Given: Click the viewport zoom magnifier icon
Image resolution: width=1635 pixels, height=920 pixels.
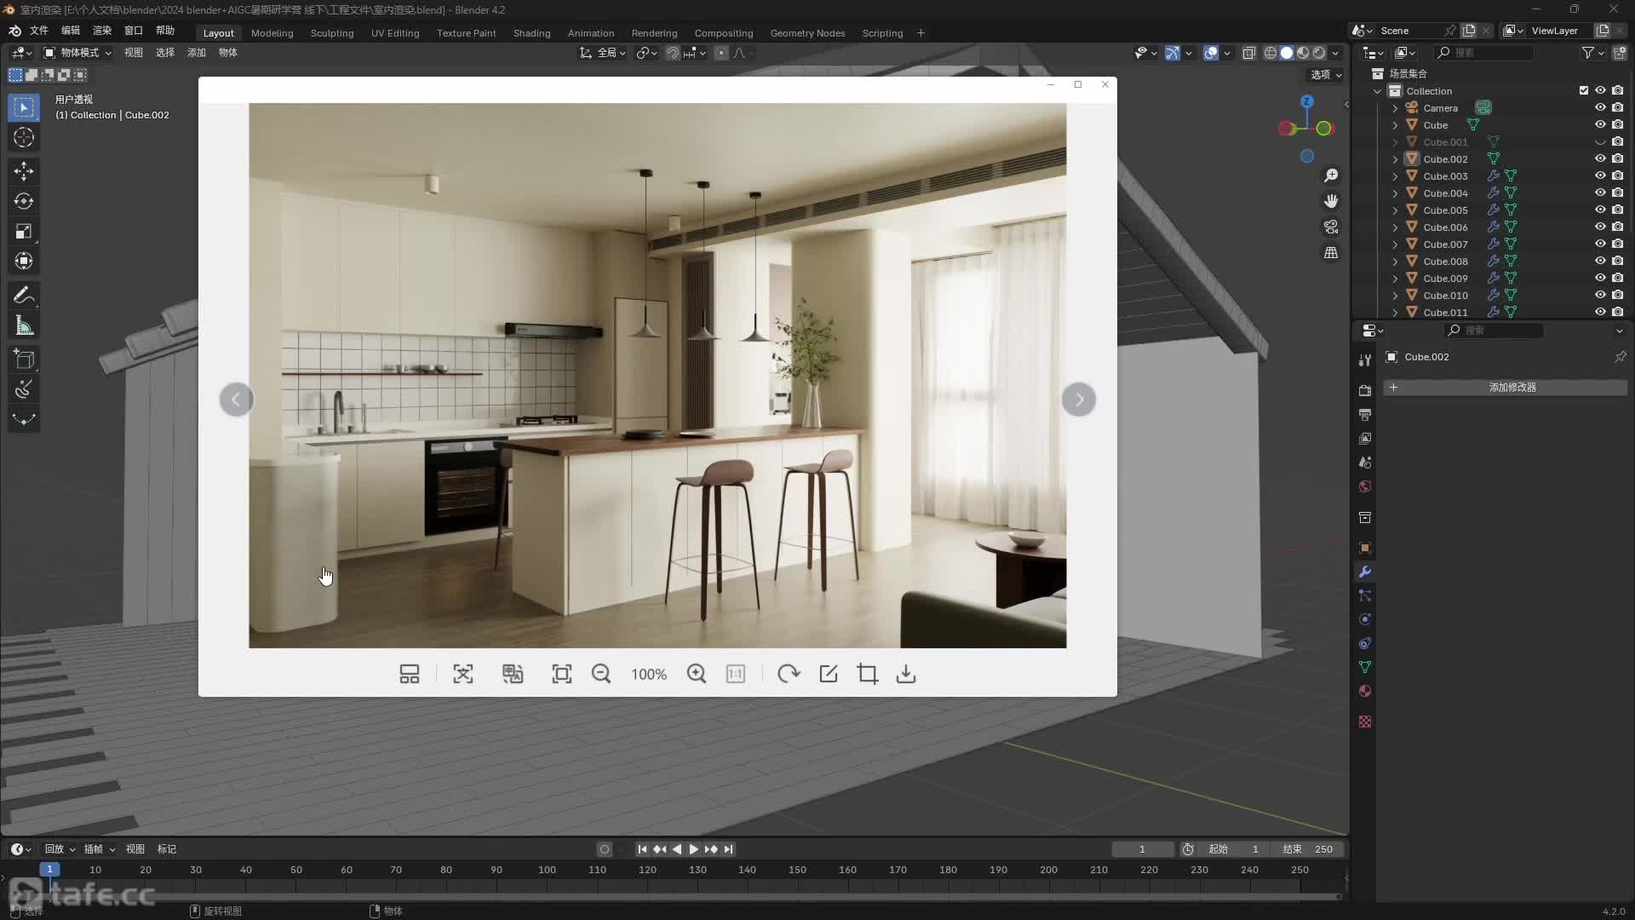Looking at the screenshot, I should click(1331, 175).
